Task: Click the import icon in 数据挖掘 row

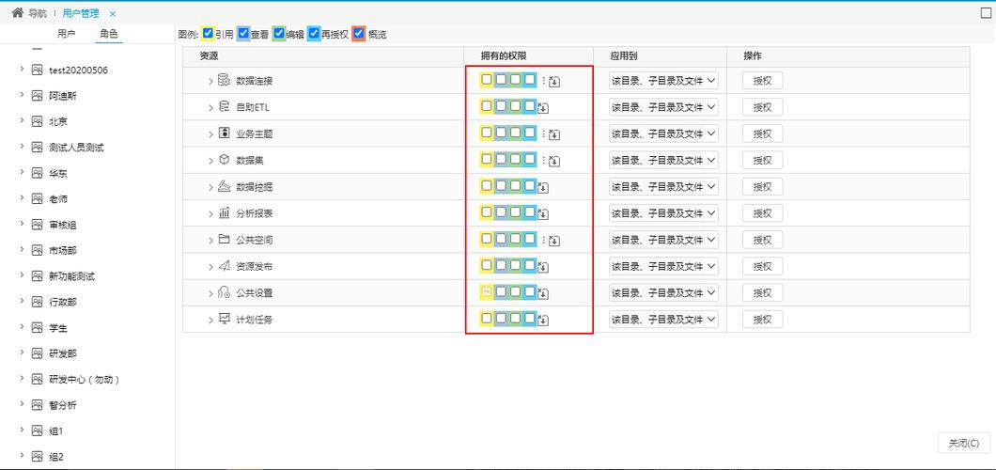Action: [543, 187]
